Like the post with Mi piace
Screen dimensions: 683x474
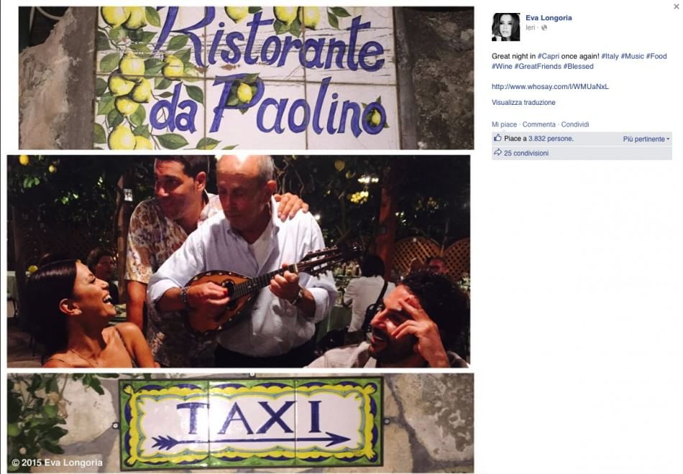pyautogui.click(x=504, y=124)
